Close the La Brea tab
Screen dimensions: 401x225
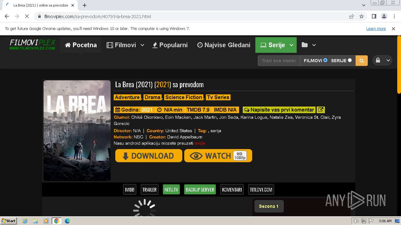pos(73,5)
